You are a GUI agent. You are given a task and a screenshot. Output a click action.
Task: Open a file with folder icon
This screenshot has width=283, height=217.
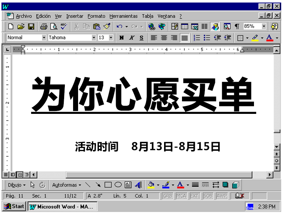click(21, 27)
